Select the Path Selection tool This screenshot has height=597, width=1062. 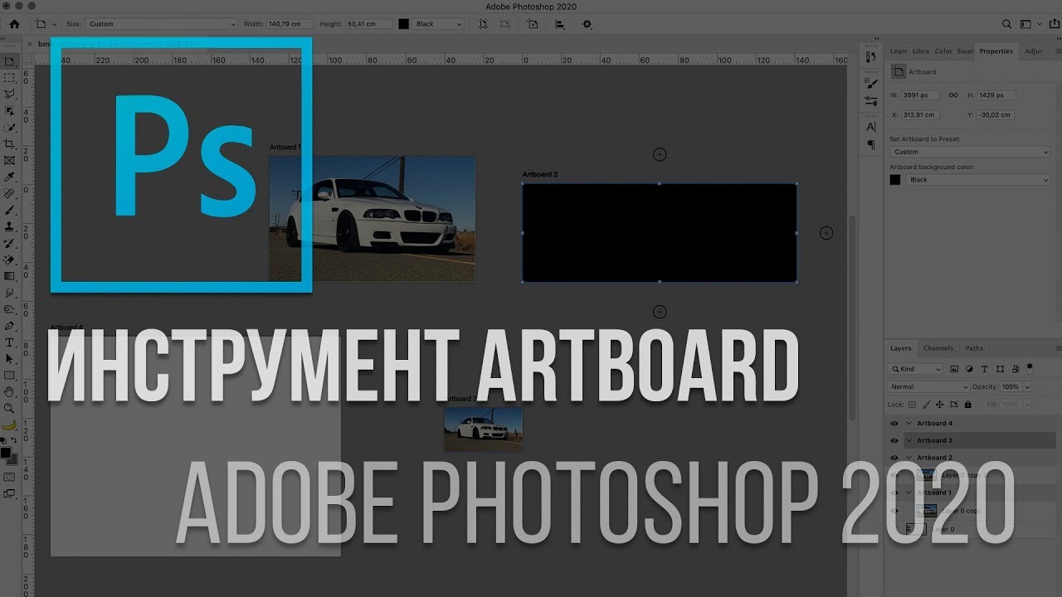pos(9,359)
